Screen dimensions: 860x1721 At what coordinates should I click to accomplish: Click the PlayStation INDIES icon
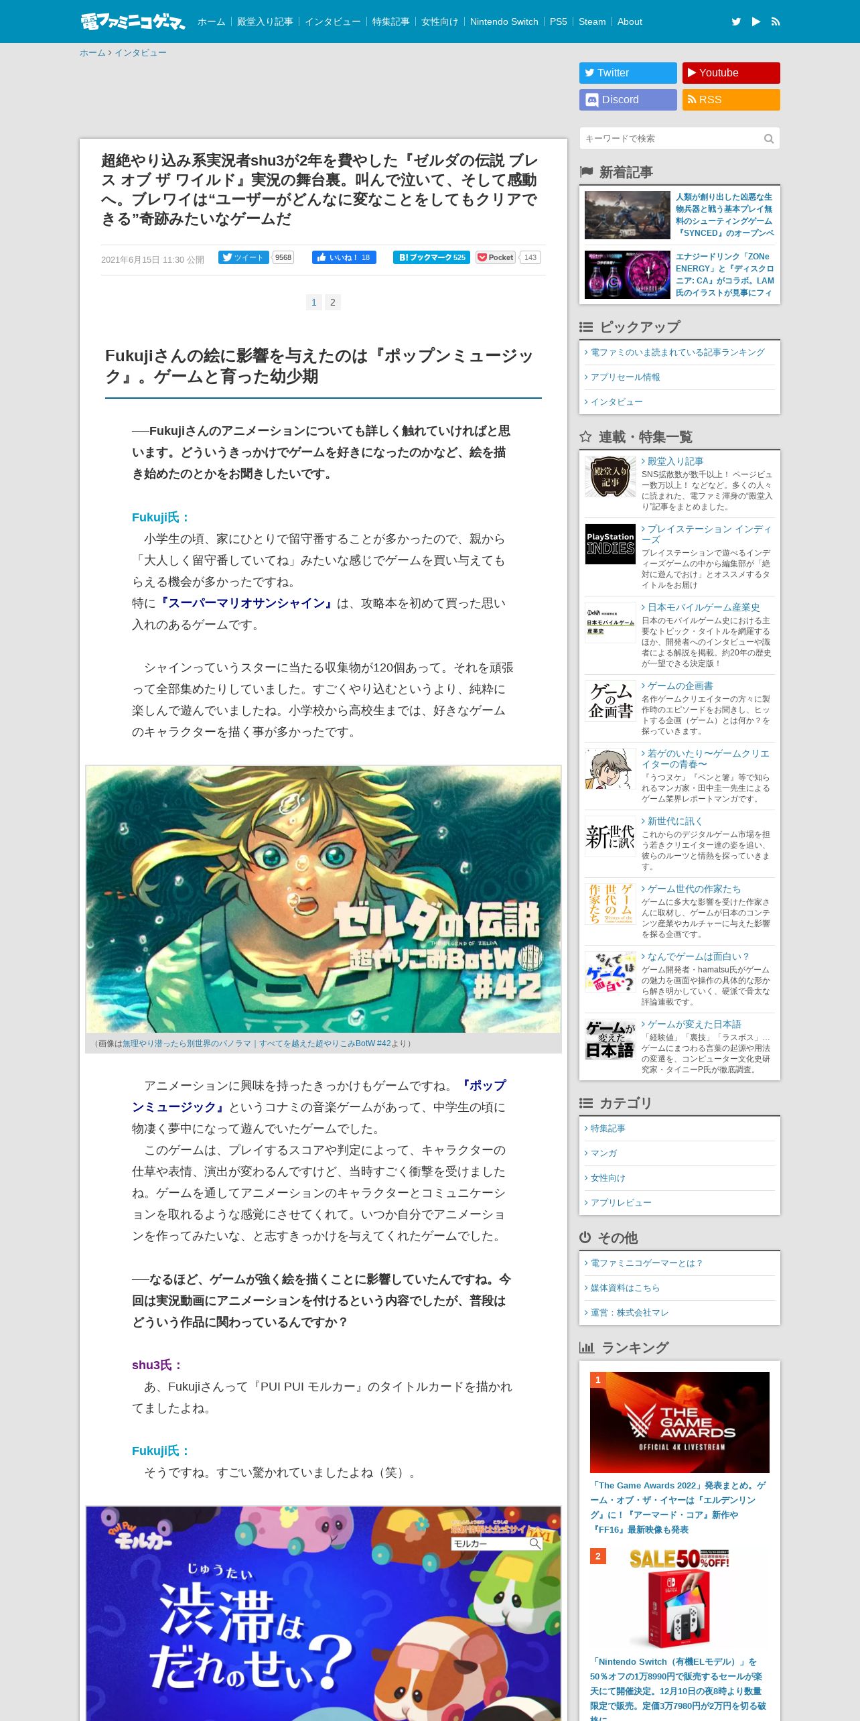(x=610, y=544)
